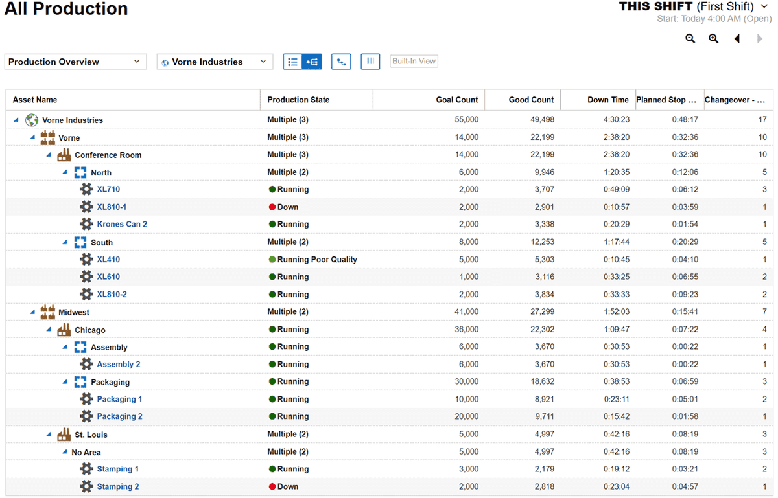Click the Down Time column header
The width and height of the screenshot is (778, 498).
pyautogui.click(x=607, y=100)
